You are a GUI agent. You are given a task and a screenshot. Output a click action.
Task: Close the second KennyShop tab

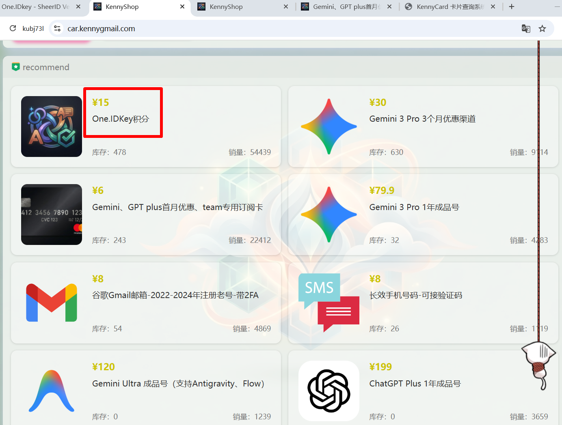[x=286, y=6]
